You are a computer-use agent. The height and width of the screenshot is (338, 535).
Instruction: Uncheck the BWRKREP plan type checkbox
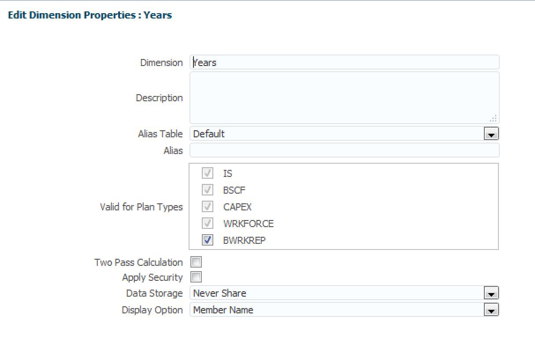pos(207,240)
